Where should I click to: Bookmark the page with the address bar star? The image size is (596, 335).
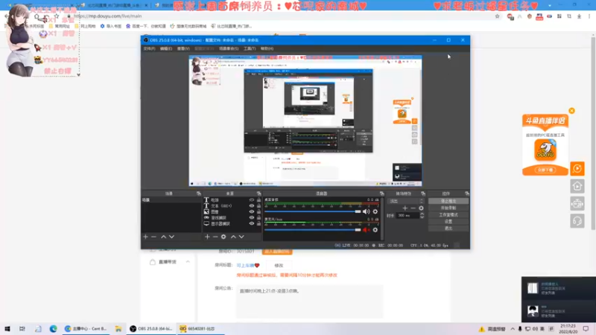click(x=497, y=16)
